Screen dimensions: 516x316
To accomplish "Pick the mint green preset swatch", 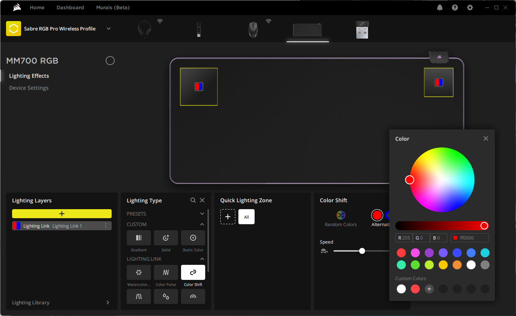I will [x=401, y=265].
